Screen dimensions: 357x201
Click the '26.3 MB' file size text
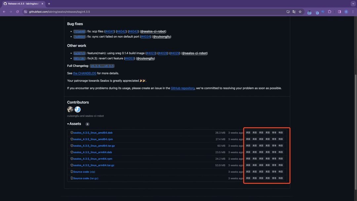pyautogui.click(x=220, y=133)
